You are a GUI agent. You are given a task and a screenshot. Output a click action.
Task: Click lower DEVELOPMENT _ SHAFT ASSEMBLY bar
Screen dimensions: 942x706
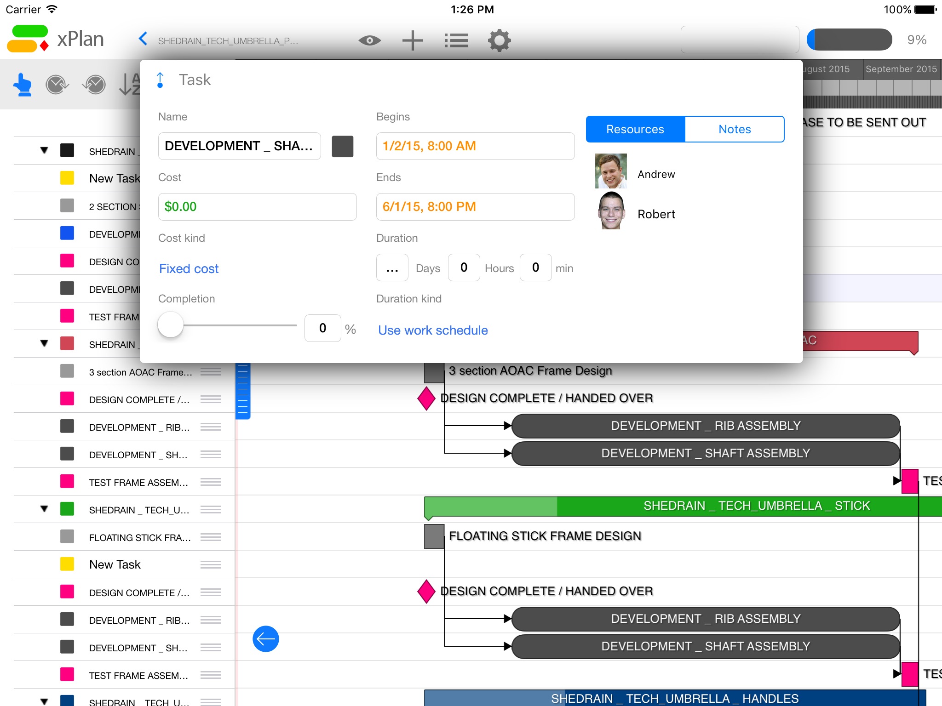[x=706, y=646]
